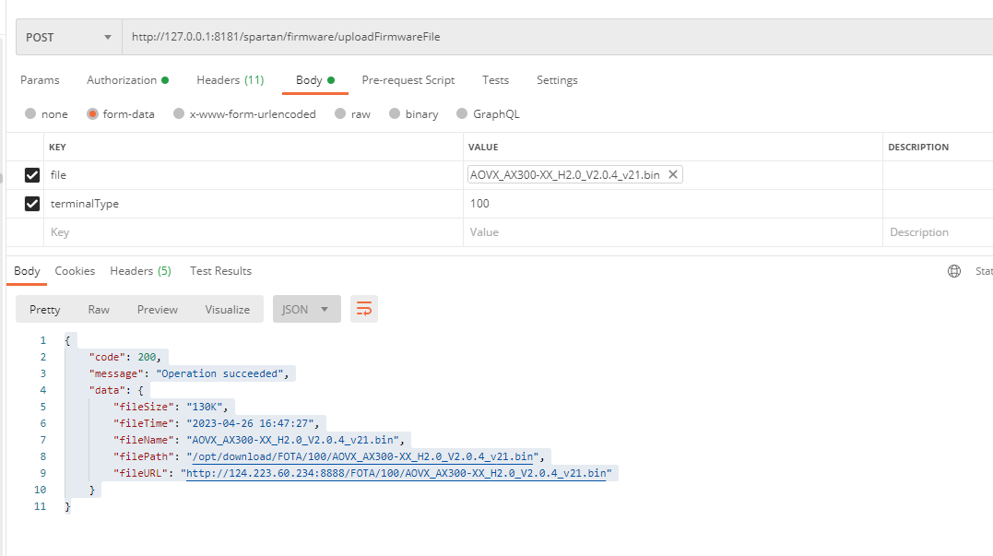Switch to the Test Results tab
The height and width of the screenshot is (556, 993).
[220, 271]
